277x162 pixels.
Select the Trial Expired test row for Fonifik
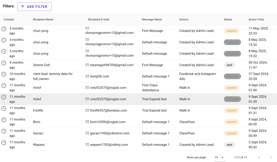click(x=138, y=110)
